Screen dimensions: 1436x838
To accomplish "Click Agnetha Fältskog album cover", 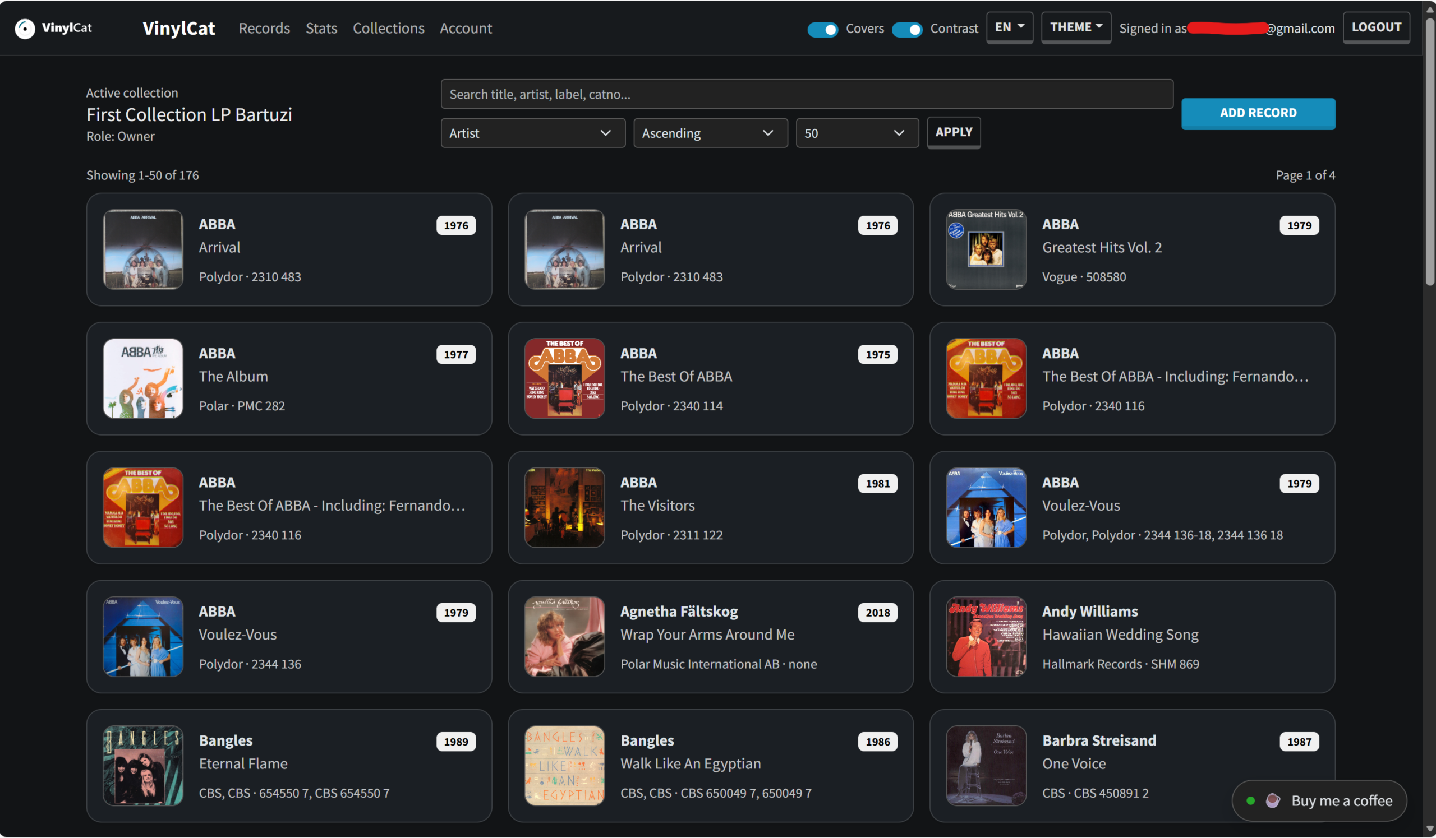I will (564, 636).
